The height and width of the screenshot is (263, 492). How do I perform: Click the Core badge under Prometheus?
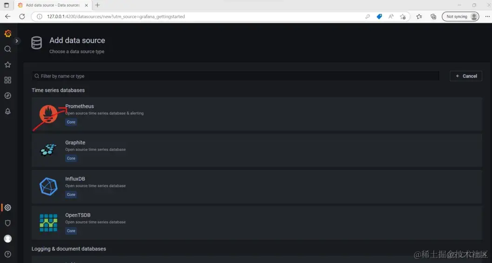tap(71, 122)
